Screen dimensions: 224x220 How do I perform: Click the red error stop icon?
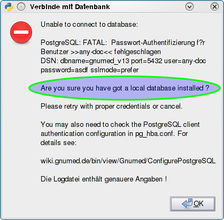tap(21, 32)
